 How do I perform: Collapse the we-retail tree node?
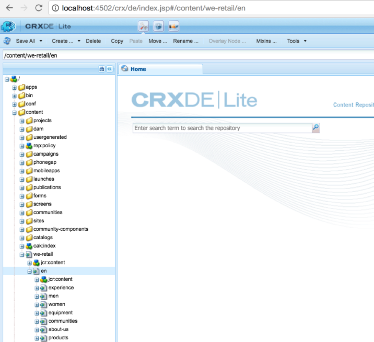(22, 255)
